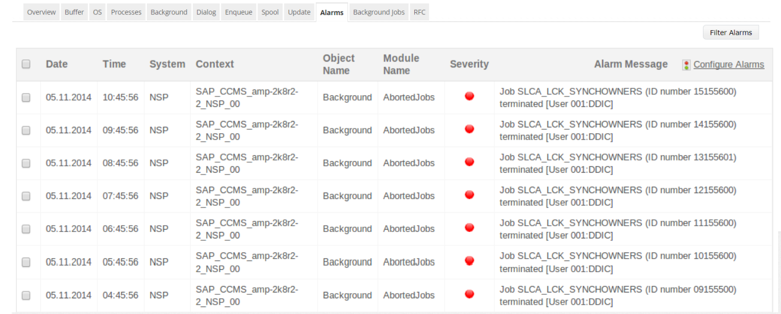Open the Configure Alarms link
The image size is (781, 314).
pyautogui.click(x=729, y=65)
